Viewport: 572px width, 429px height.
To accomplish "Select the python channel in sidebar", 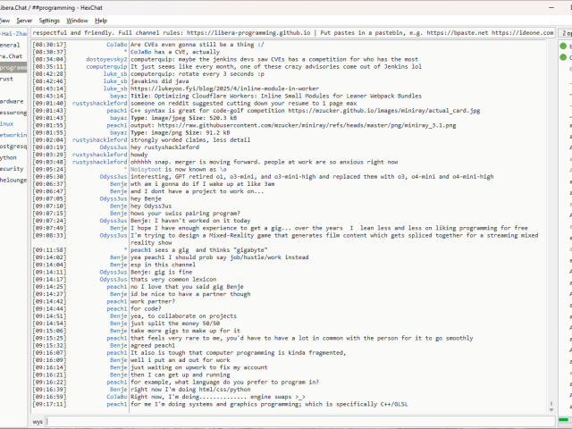I will click(9, 156).
